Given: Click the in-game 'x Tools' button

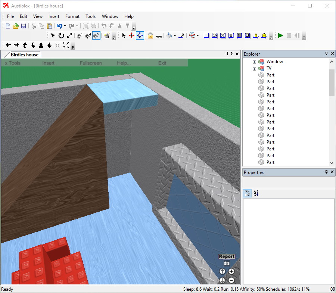Looking at the screenshot, I should pyautogui.click(x=13, y=63).
